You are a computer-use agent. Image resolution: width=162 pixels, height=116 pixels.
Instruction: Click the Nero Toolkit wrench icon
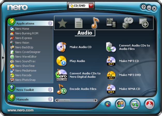point(11,88)
